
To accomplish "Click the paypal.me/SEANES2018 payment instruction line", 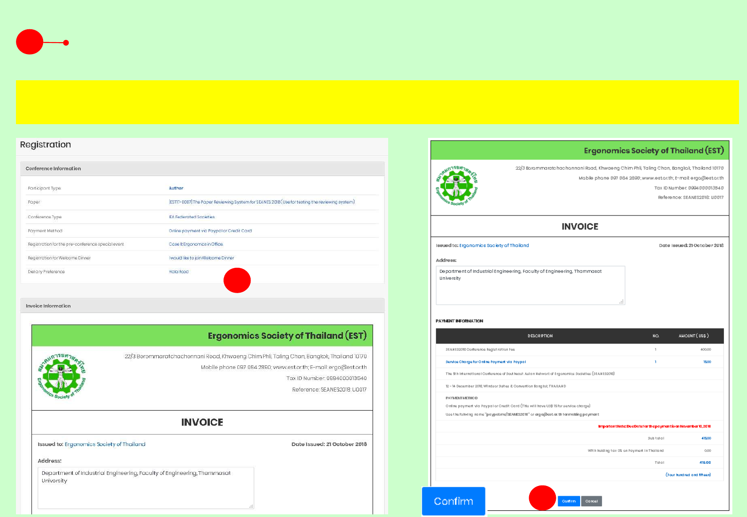I will click(x=522, y=415).
